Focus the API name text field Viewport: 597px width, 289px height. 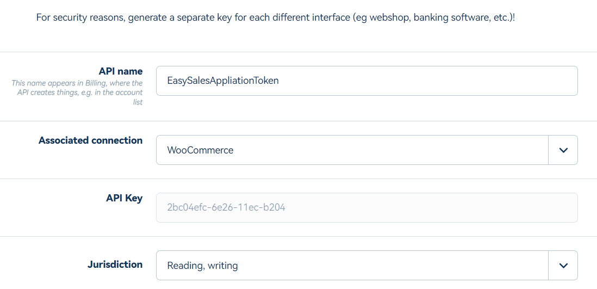(x=366, y=81)
